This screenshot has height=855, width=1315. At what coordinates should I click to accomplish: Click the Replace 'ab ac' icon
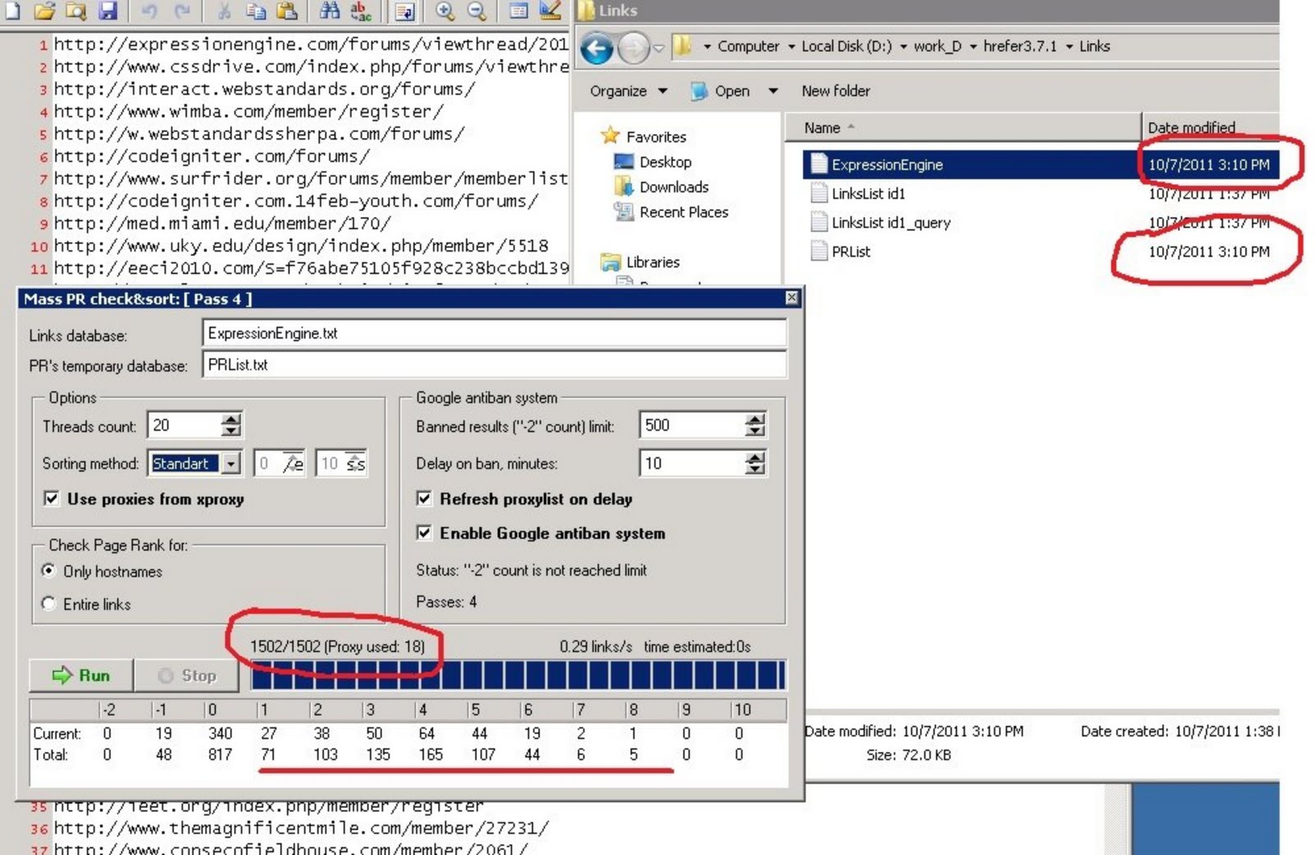coord(360,11)
